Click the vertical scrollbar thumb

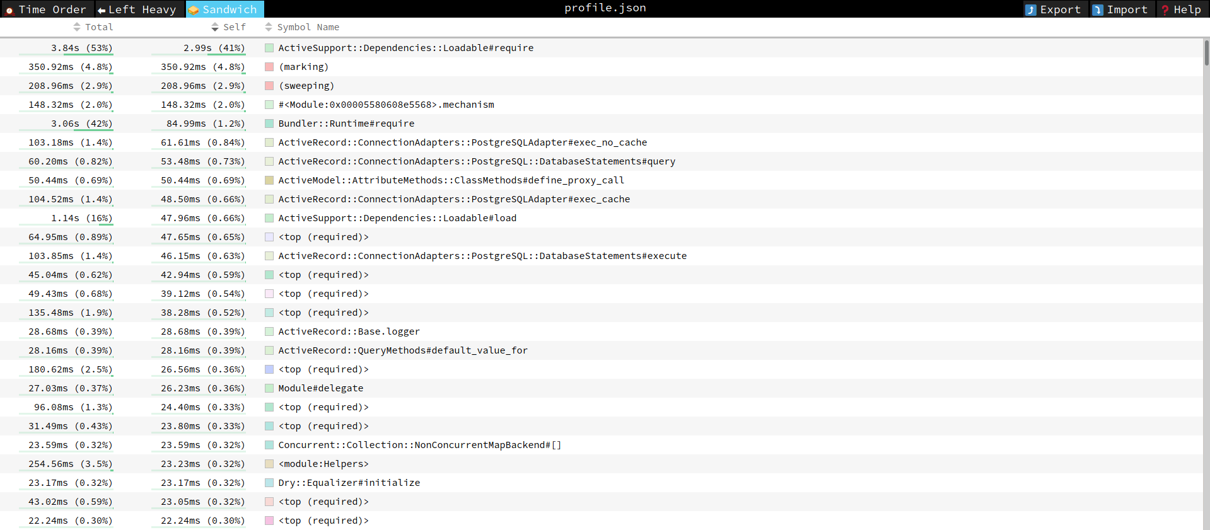1206,53
